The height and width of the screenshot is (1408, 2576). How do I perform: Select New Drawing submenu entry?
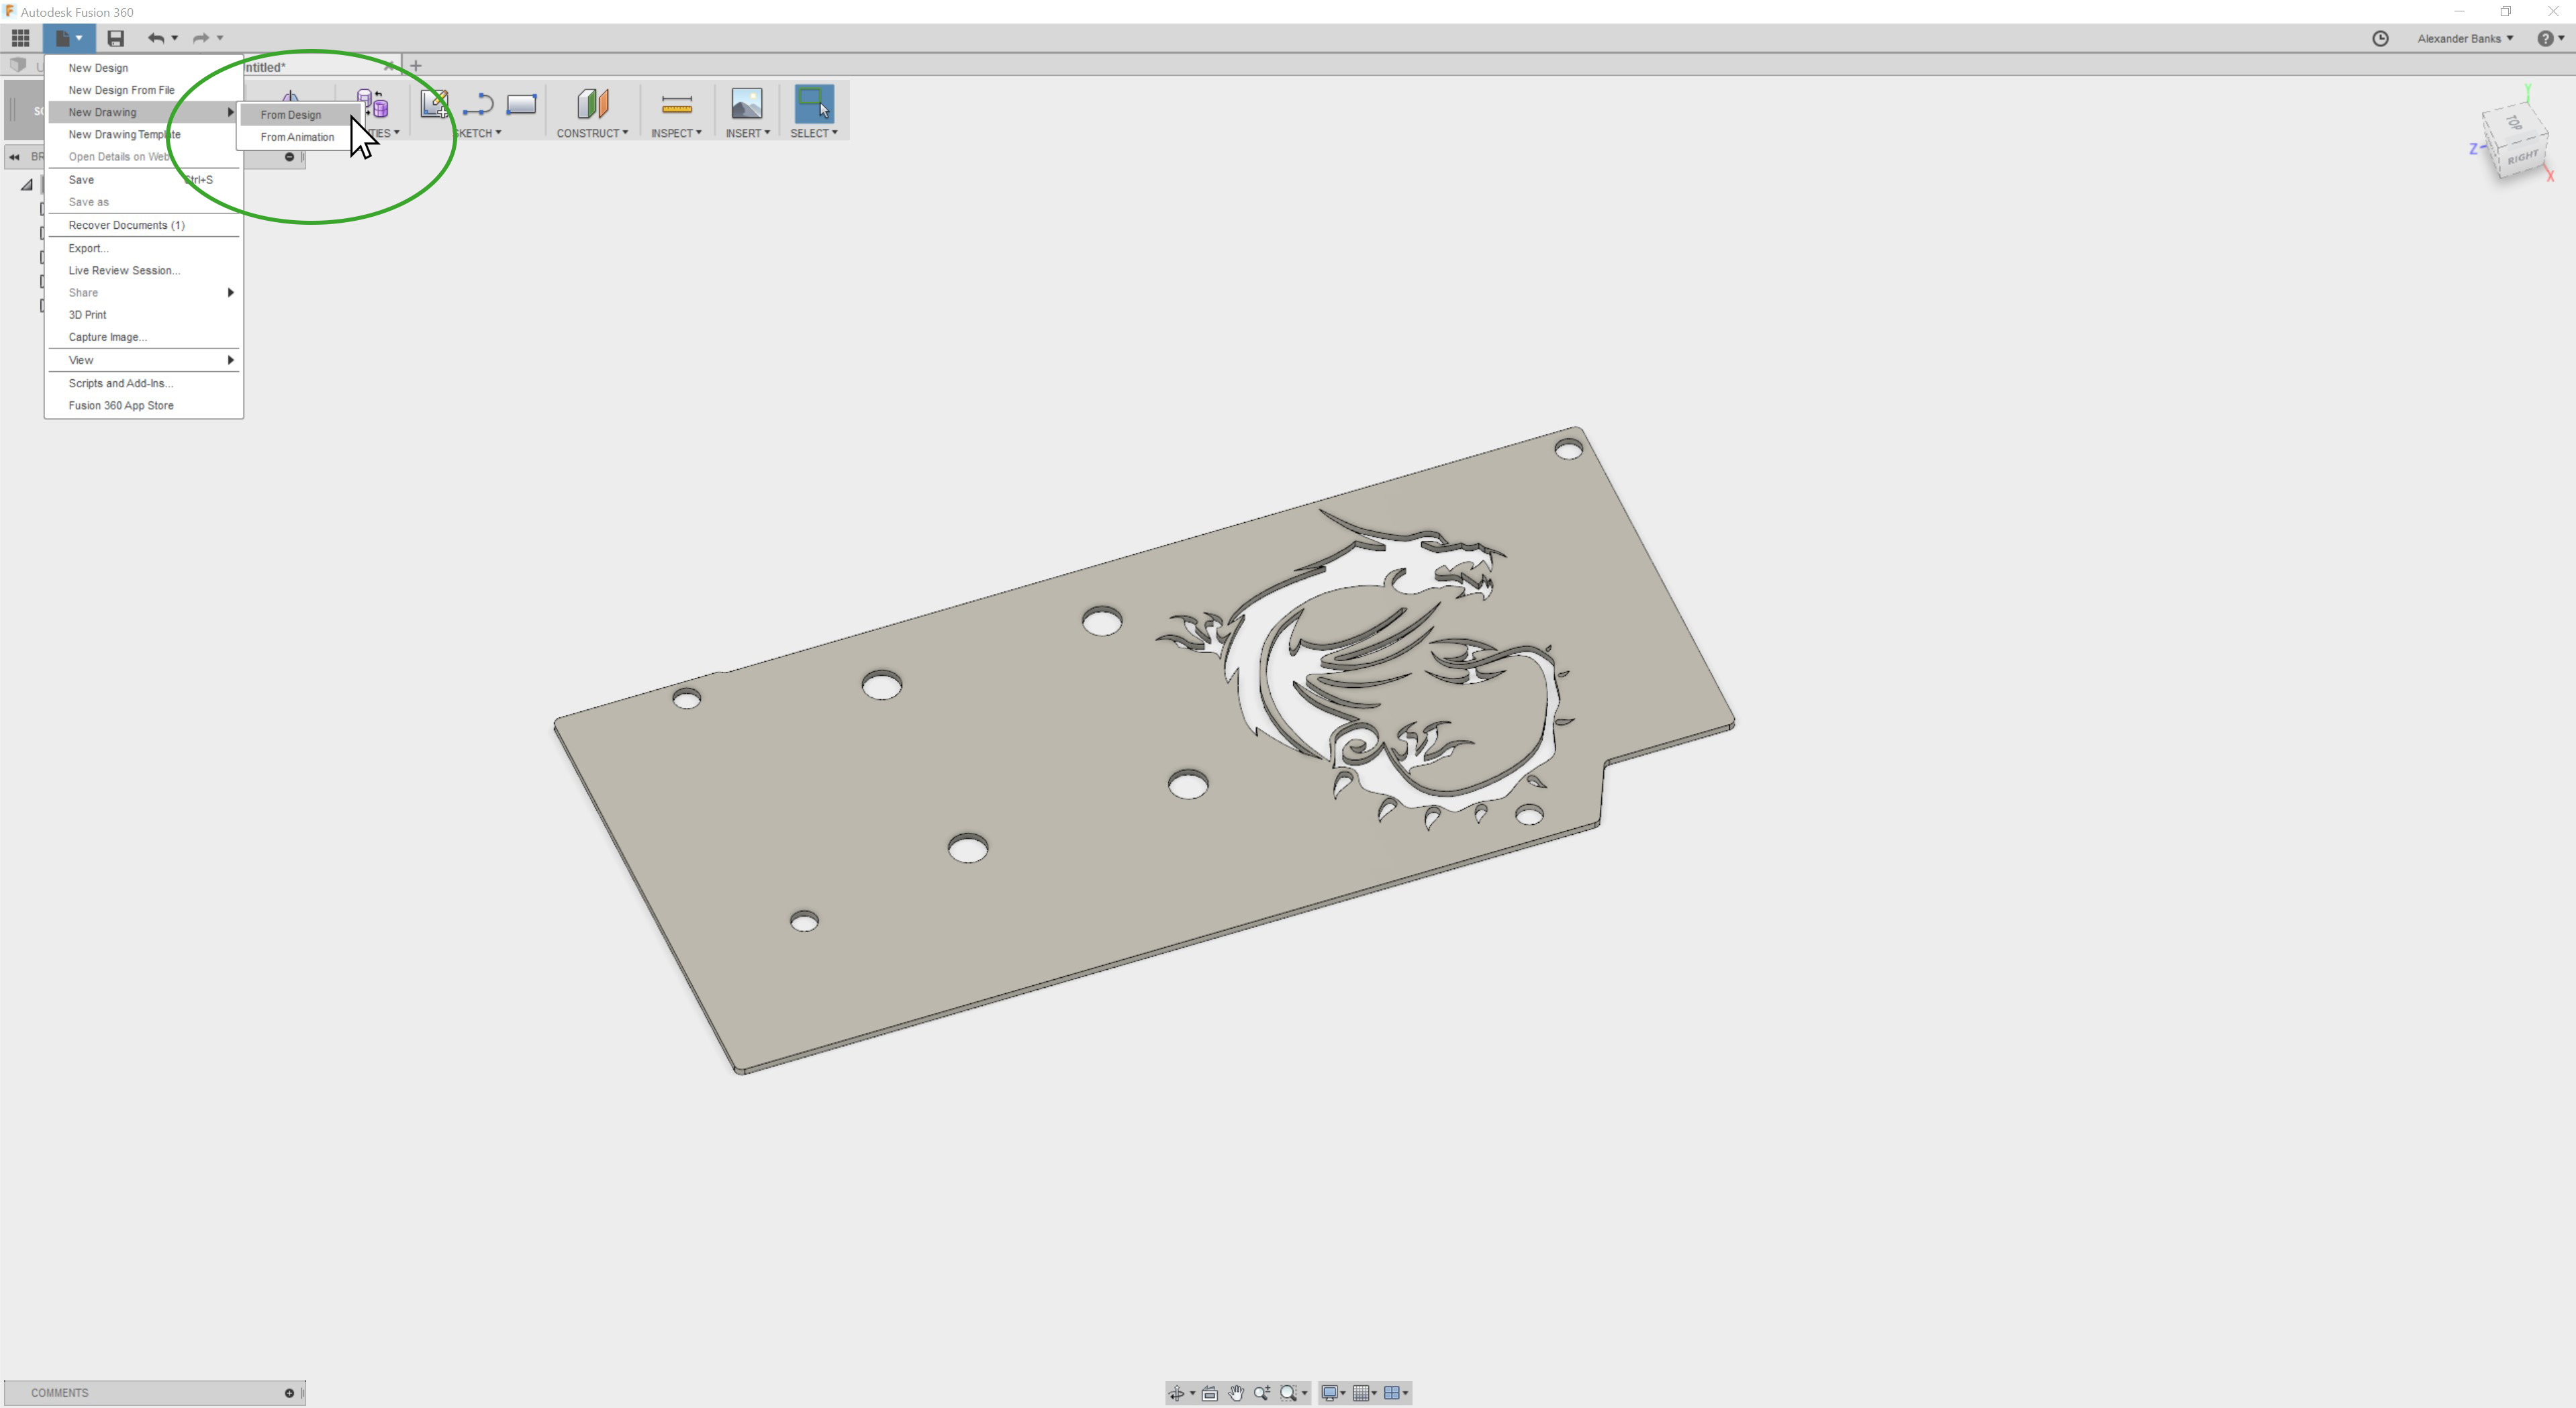(x=144, y=112)
